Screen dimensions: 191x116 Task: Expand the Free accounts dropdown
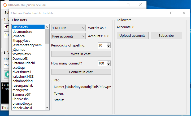(x=68, y=36)
